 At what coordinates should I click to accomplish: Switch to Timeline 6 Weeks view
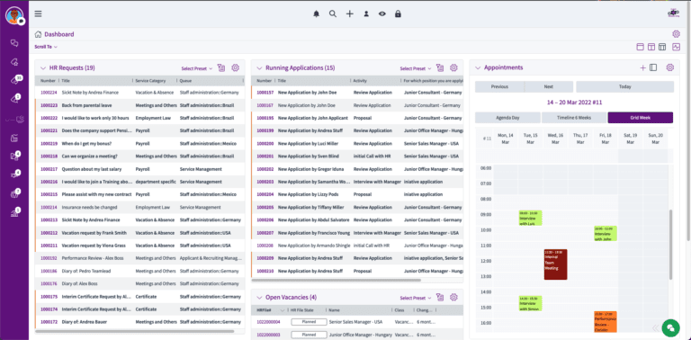(574, 118)
